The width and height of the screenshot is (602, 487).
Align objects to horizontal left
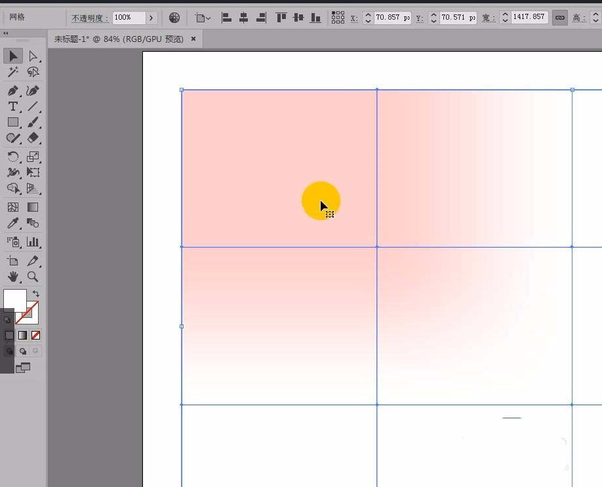click(226, 18)
